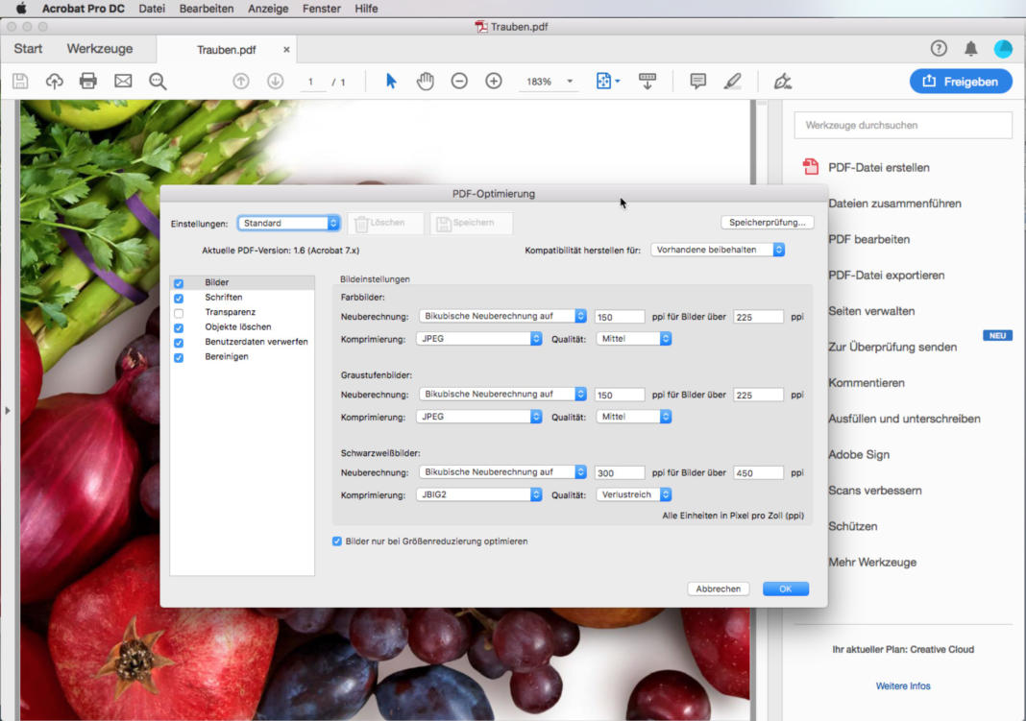Open the Bearbeiten menu
This screenshot has width=1026, height=721.
(207, 9)
